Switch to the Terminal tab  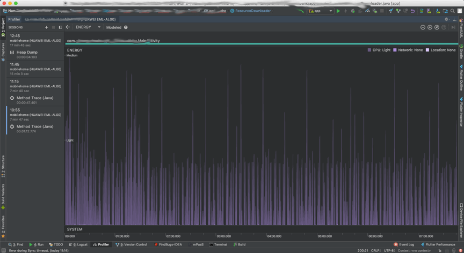tap(218, 244)
